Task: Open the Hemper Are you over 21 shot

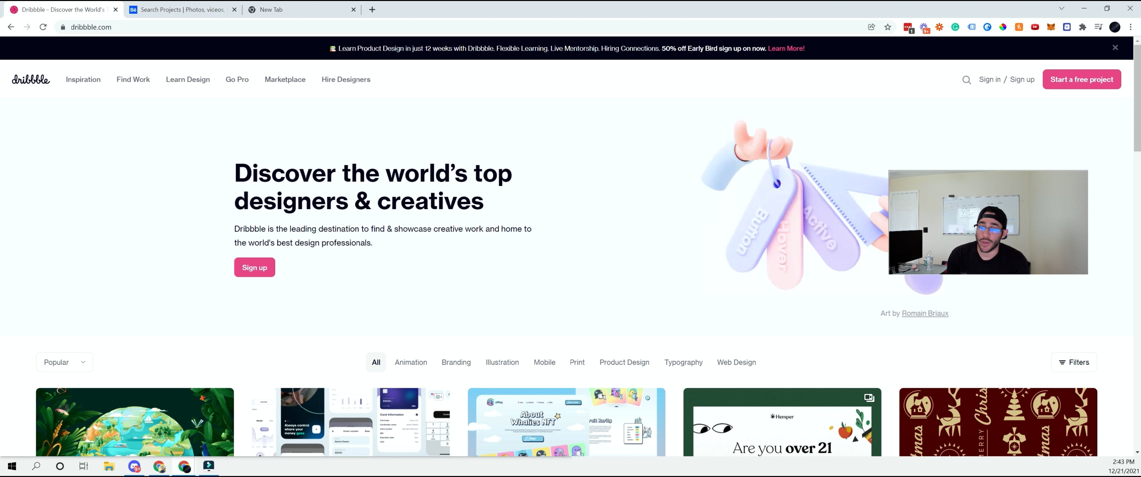Action: tap(782, 422)
